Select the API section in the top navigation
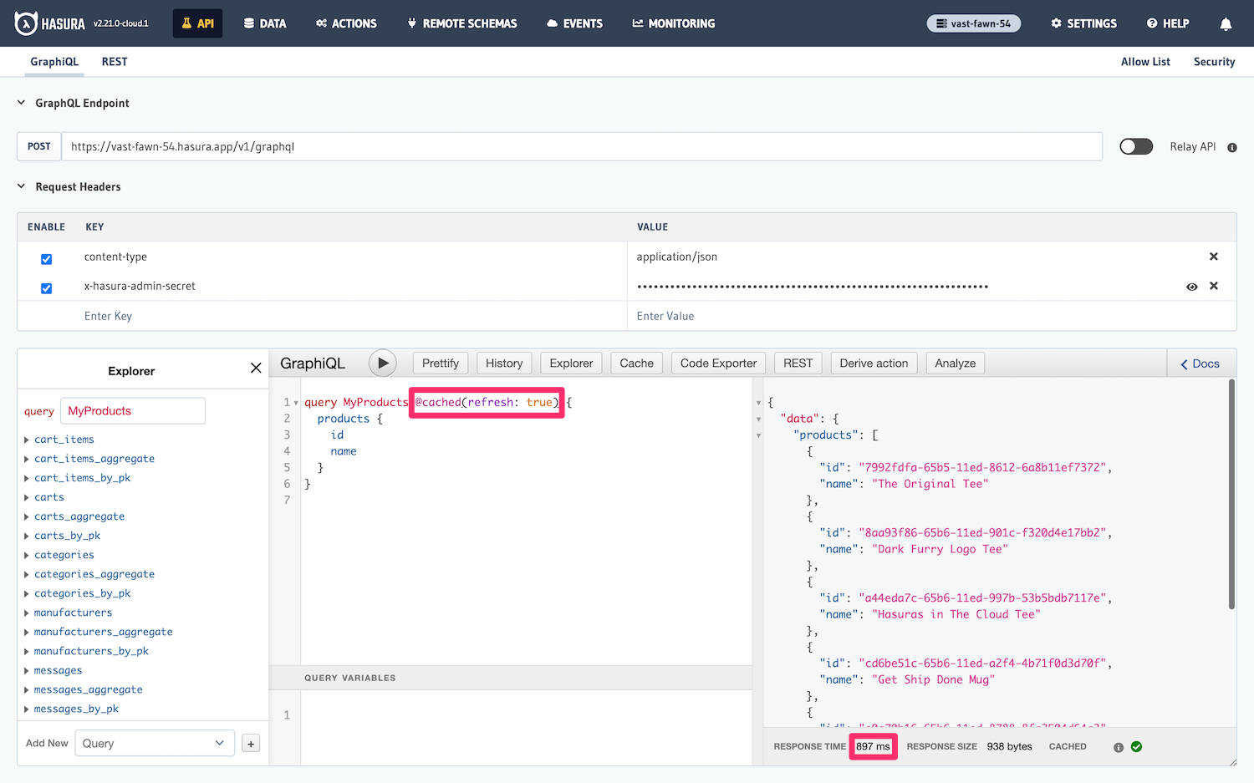Image resolution: width=1254 pixels, height=783 pixels. click(197, 23)
